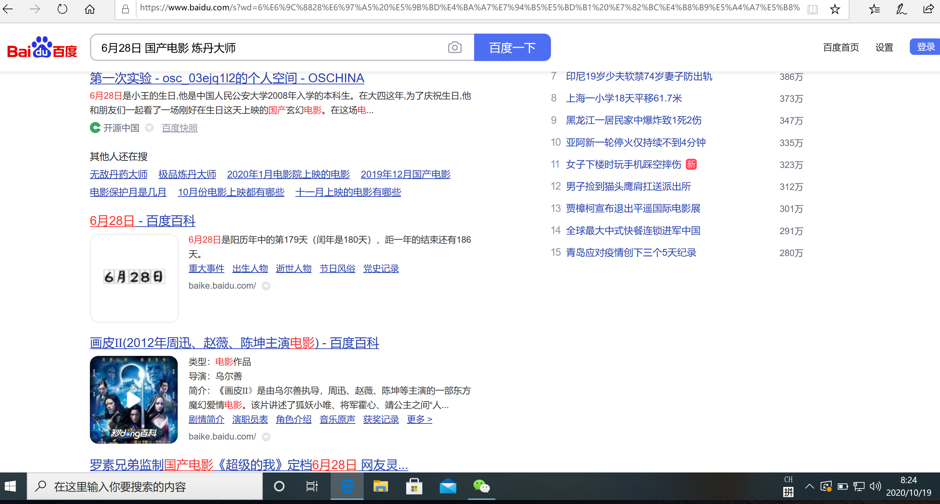Open 设置 menu at top right

(x=884, y=47)
